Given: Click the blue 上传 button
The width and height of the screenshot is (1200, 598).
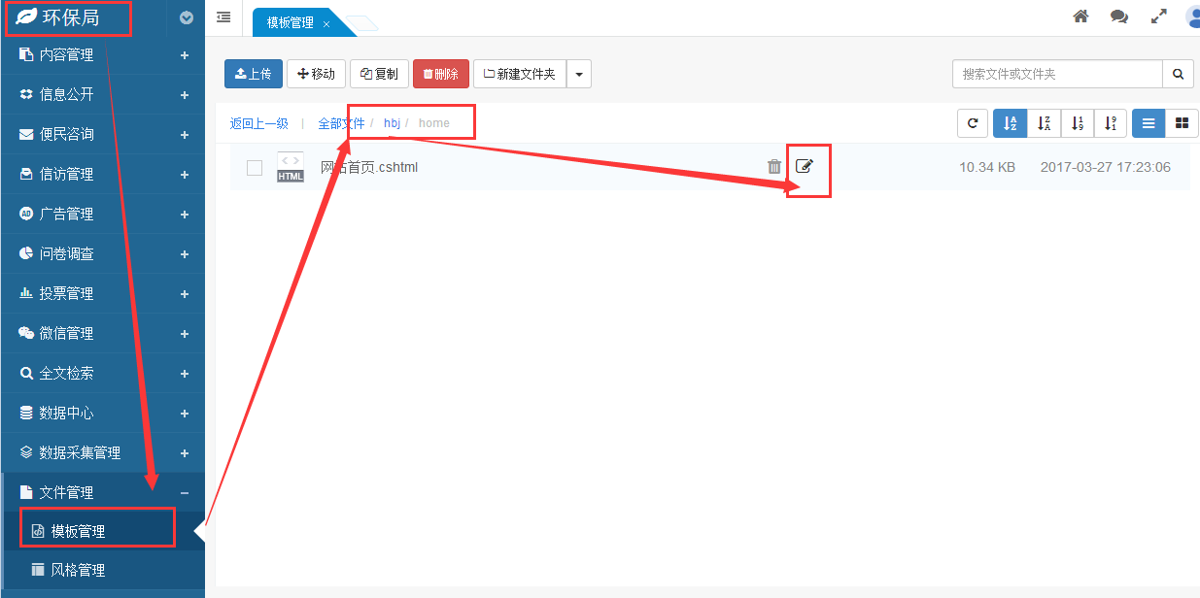Looking at the screenshot, I should (254, 74).
